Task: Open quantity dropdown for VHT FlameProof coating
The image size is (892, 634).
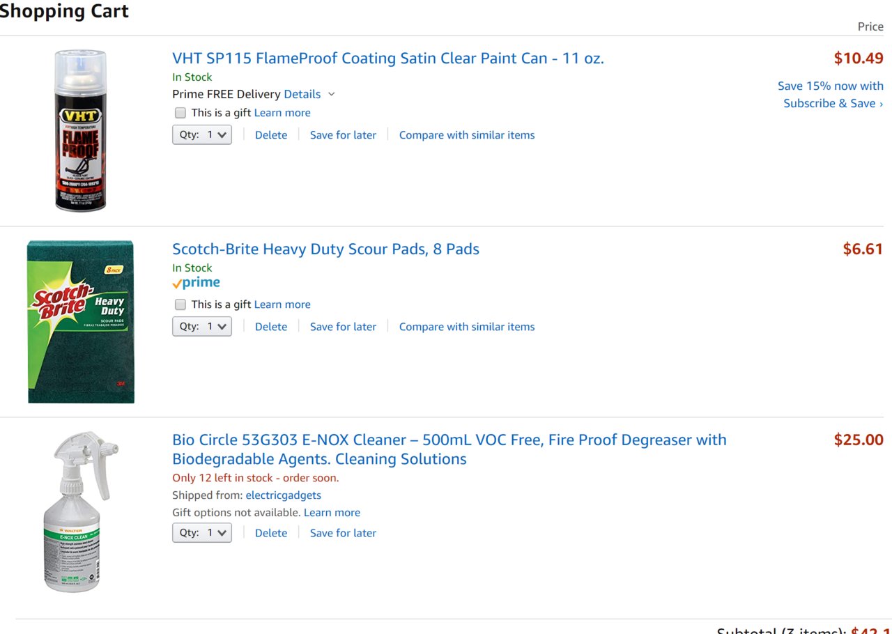Action: [x=202, y=135]
